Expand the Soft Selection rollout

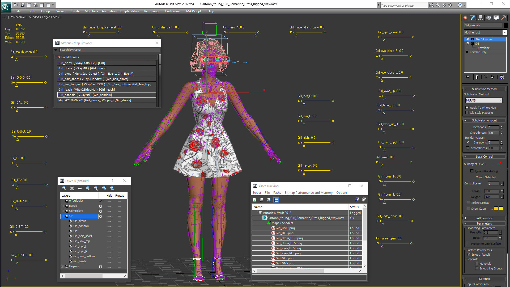(x=484, y=218)
